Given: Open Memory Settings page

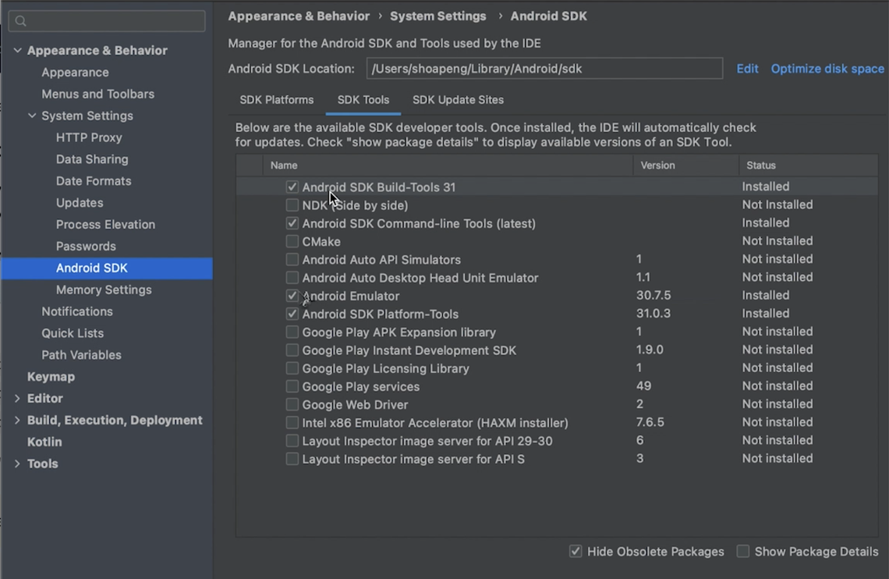Looking at the screenshot, I should (x=104, y=289).
